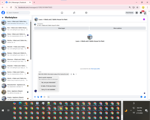
Task: Open the Chrome three-dot menu
Action: 147,7
